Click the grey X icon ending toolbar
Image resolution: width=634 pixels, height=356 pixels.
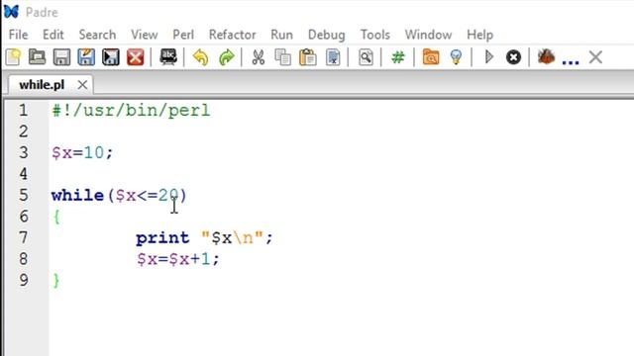point(595,57)
